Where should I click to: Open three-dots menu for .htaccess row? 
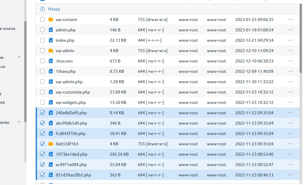[290, 61]
